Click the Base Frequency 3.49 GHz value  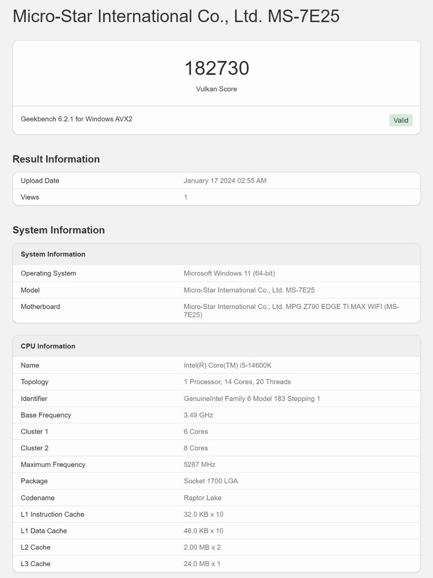point(199,415)
